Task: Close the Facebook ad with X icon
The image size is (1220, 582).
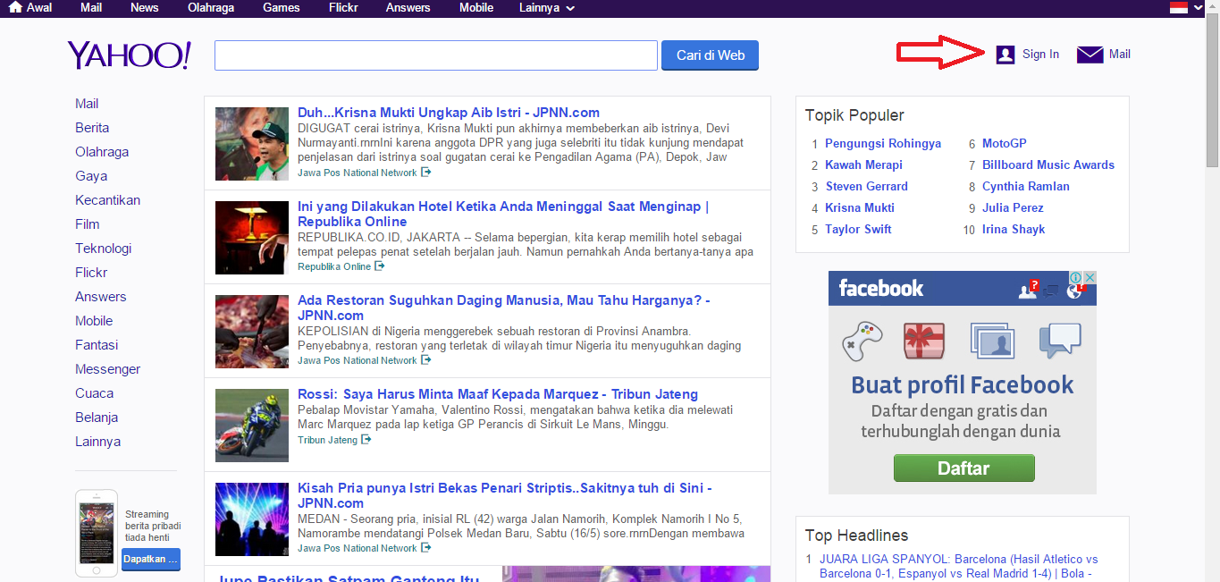Action: coord(1090,278)
